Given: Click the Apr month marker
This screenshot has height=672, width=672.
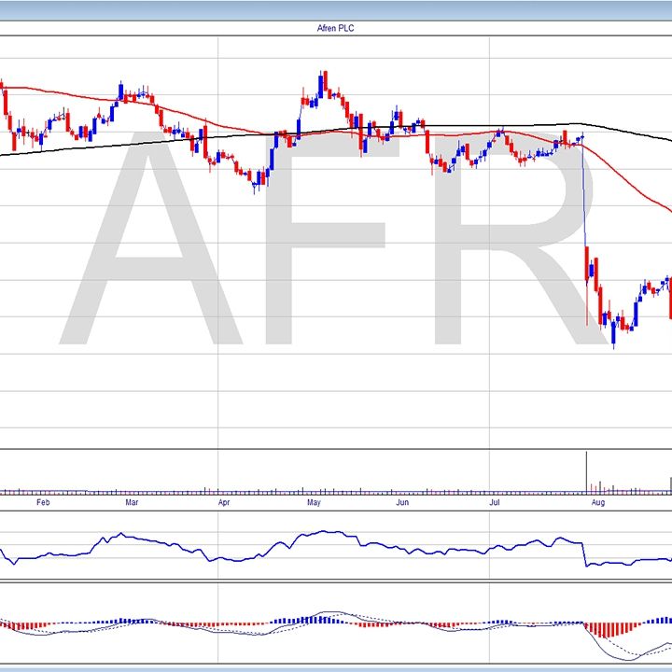Looking at the screenshot, I should (x=224, y=502).
